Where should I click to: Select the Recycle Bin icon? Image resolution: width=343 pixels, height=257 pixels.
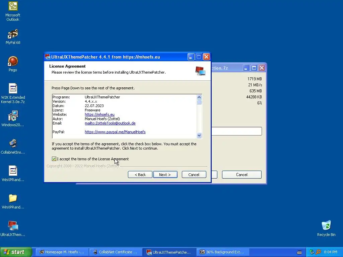click(326, 229)
